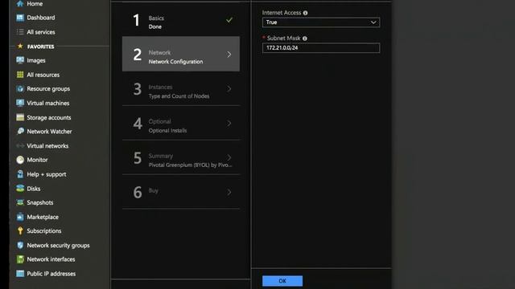Select step 5 Summary

[x=181, y=157]
